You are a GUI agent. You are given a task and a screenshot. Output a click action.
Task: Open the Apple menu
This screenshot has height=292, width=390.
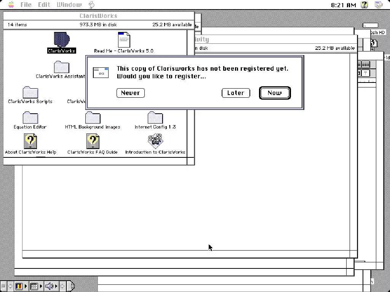11,5
